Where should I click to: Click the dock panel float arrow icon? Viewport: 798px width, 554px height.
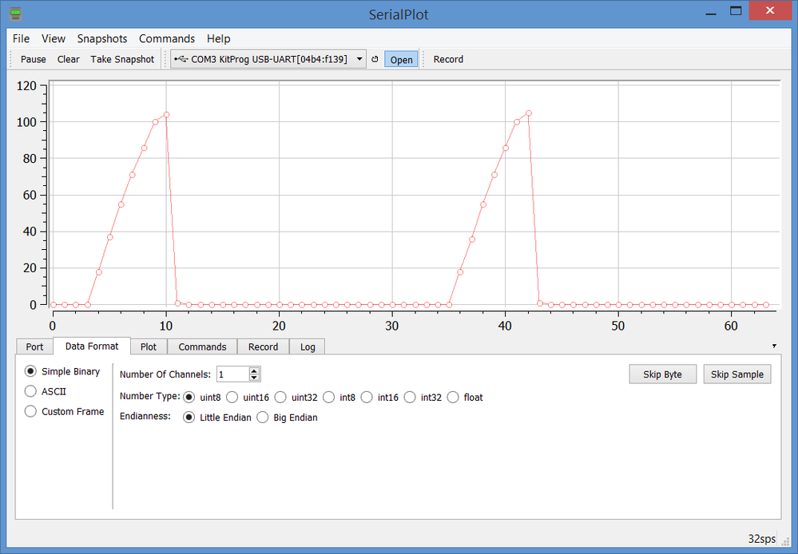pyautogui.click(x=774, y=346)
